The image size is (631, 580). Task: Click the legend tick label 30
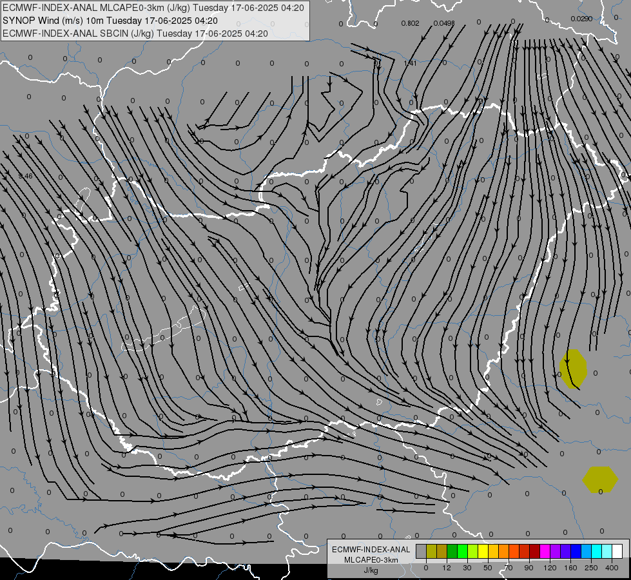pos(467,568)
